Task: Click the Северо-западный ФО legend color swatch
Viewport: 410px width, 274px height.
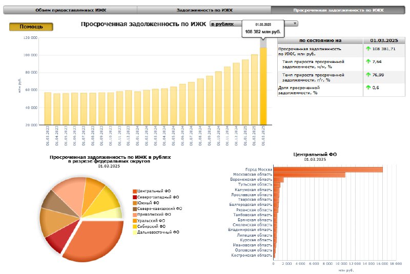Action: click(135, 197)
